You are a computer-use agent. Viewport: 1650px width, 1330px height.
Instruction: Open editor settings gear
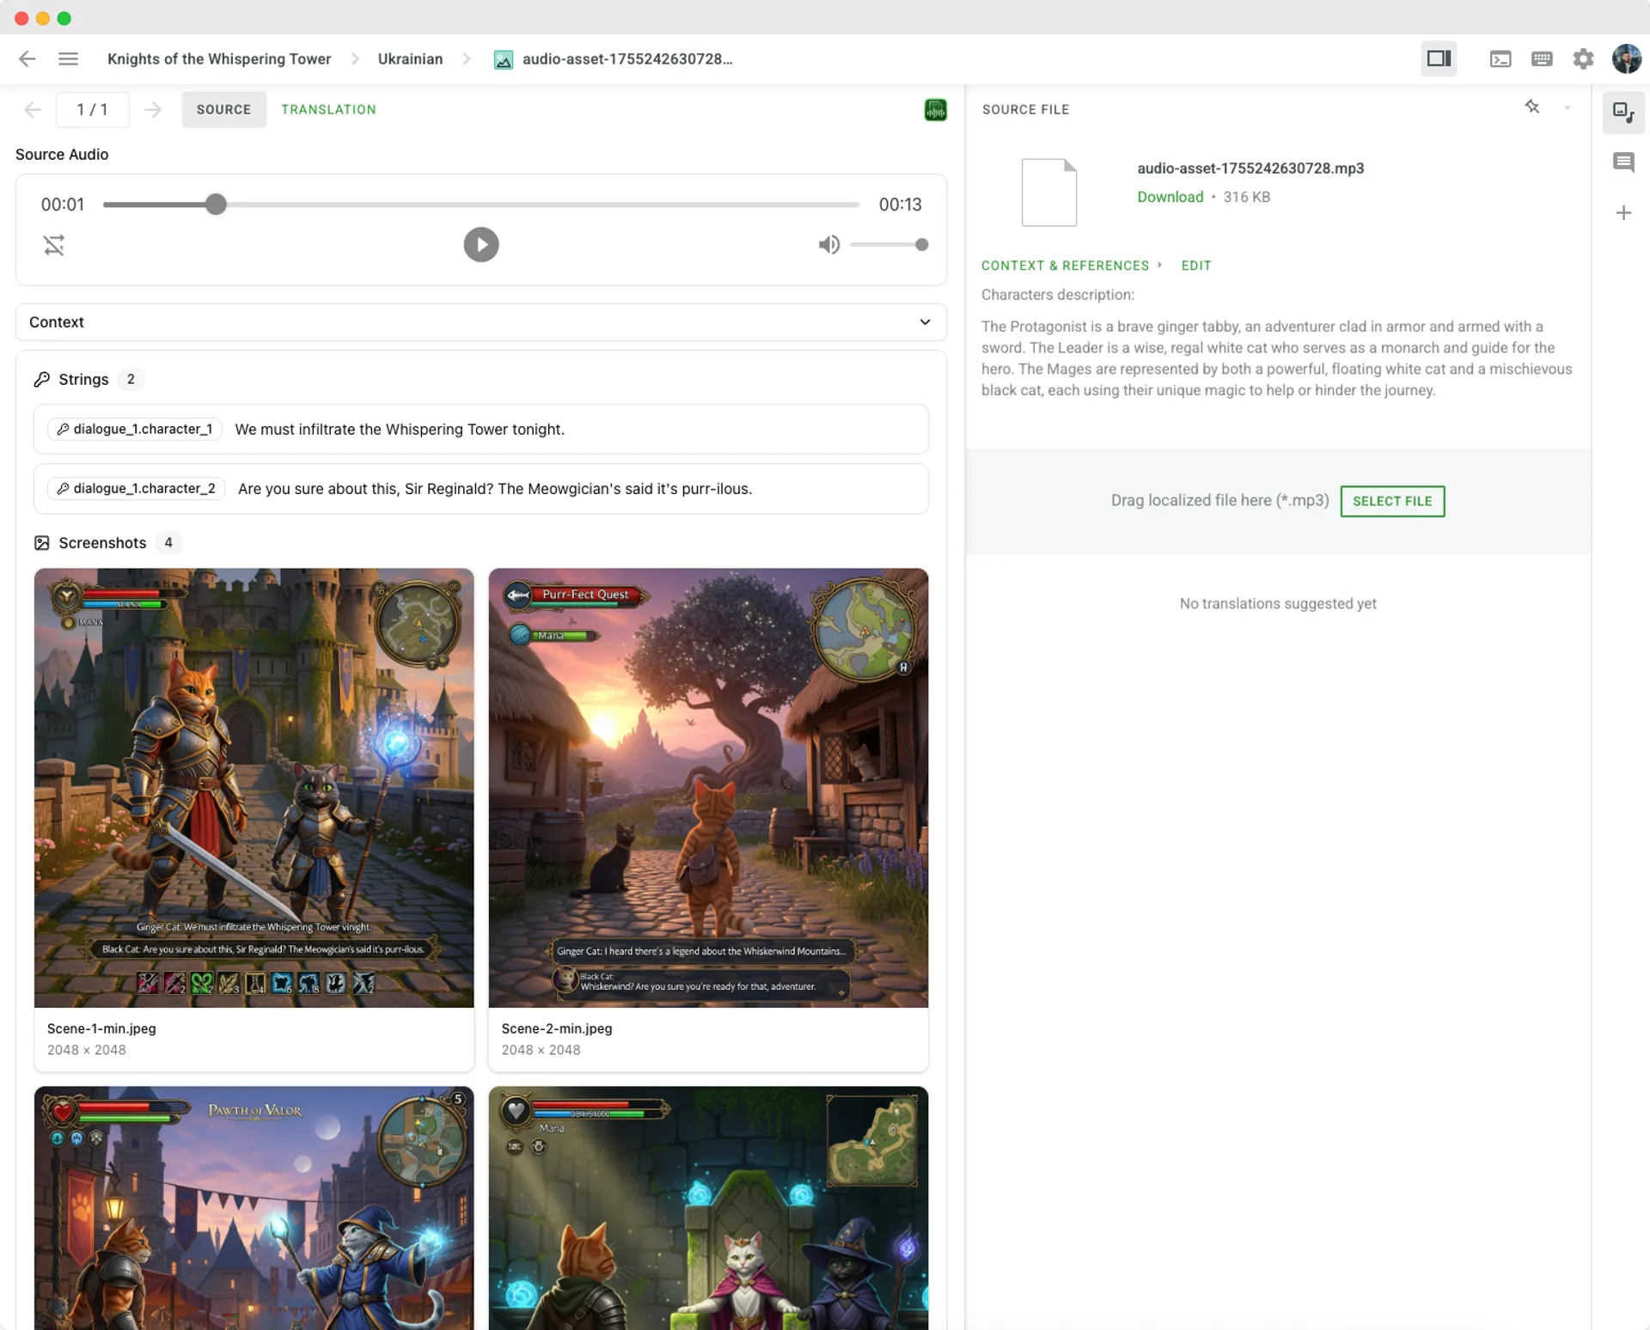click(1583, 58)
